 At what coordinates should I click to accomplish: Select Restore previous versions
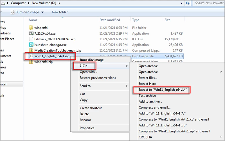click(x=98, y=78)
